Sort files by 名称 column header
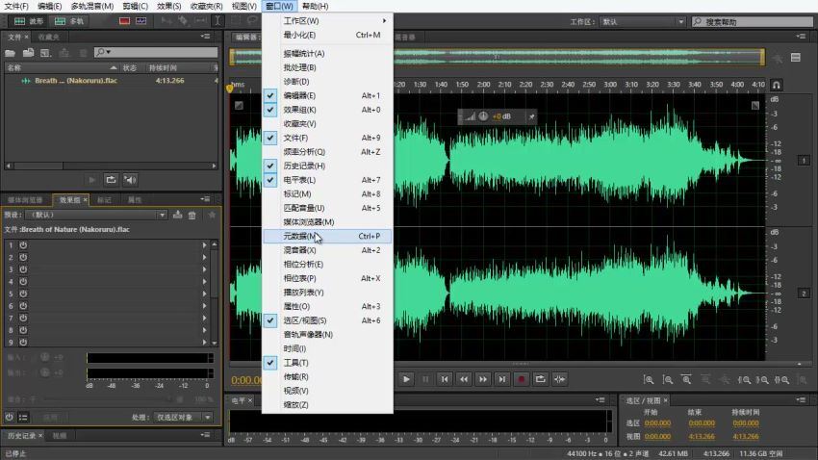This screenshot has width=818, height=460. point(62,67)
